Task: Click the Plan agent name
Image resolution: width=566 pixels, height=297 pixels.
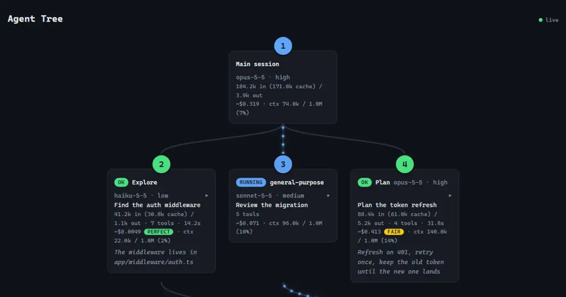Action: [x=383, y=182]
